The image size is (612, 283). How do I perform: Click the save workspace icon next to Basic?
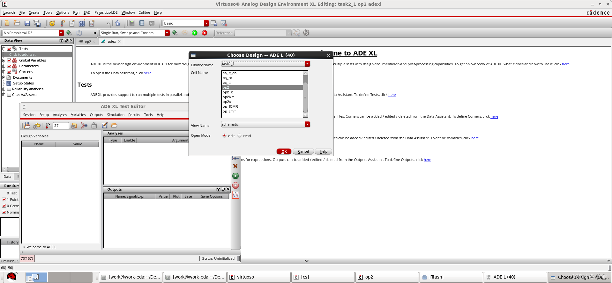[214, 23]
